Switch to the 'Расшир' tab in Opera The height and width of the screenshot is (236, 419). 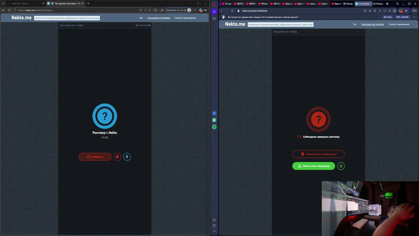coord(378,4)
